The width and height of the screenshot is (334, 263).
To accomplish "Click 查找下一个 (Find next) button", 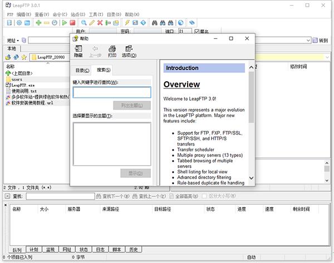I will [115, 196].
